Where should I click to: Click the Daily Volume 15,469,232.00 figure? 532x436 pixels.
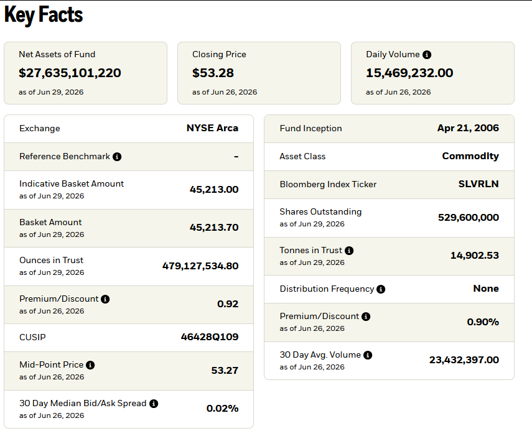409,73
